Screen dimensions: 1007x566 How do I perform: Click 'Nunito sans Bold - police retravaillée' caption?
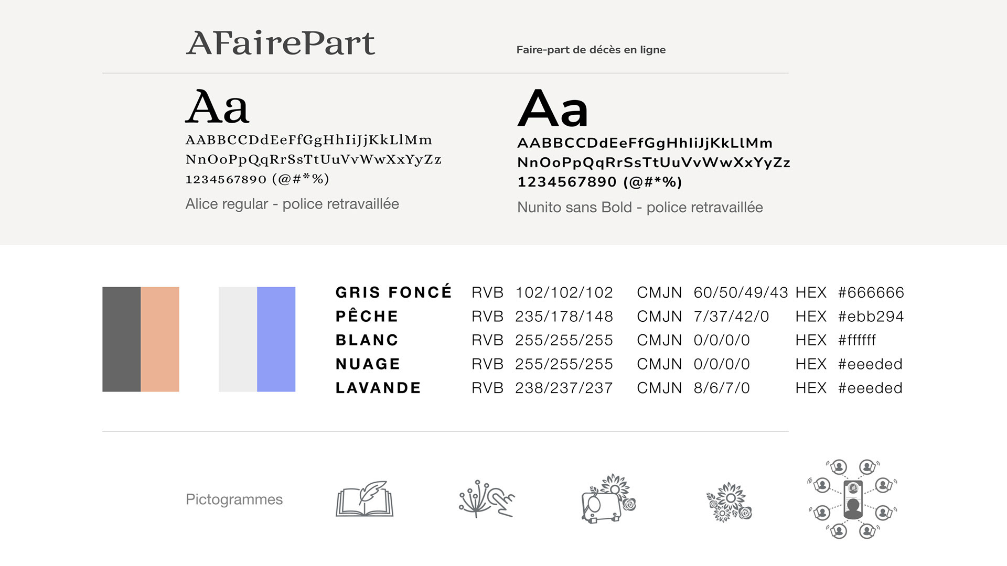640,208
